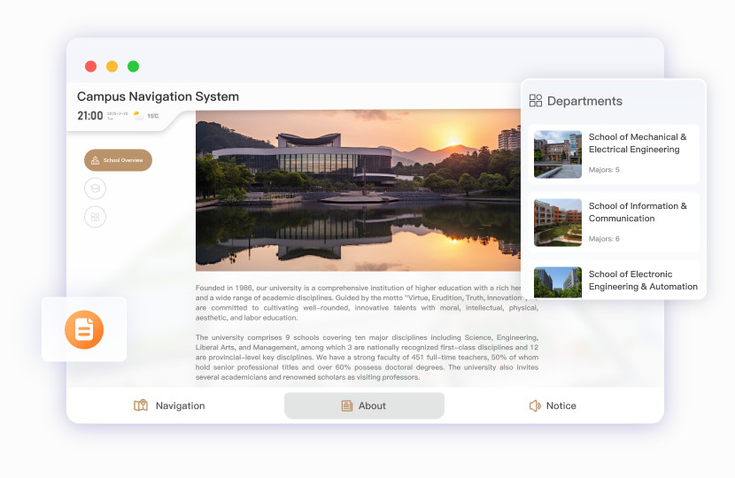735x478 pixels.
Task: Click the weather icon beside the temperature
Action: (138, 116)
